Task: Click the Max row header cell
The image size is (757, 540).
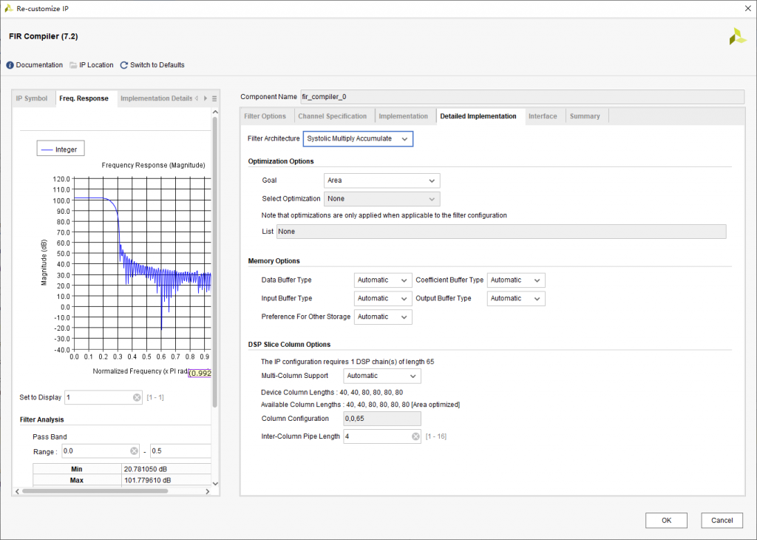Action: click(77, 481)
